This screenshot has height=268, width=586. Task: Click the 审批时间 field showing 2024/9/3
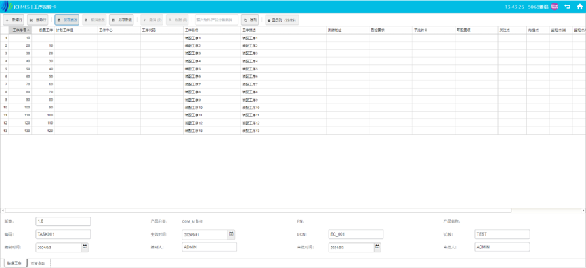[x=352, y=247]
